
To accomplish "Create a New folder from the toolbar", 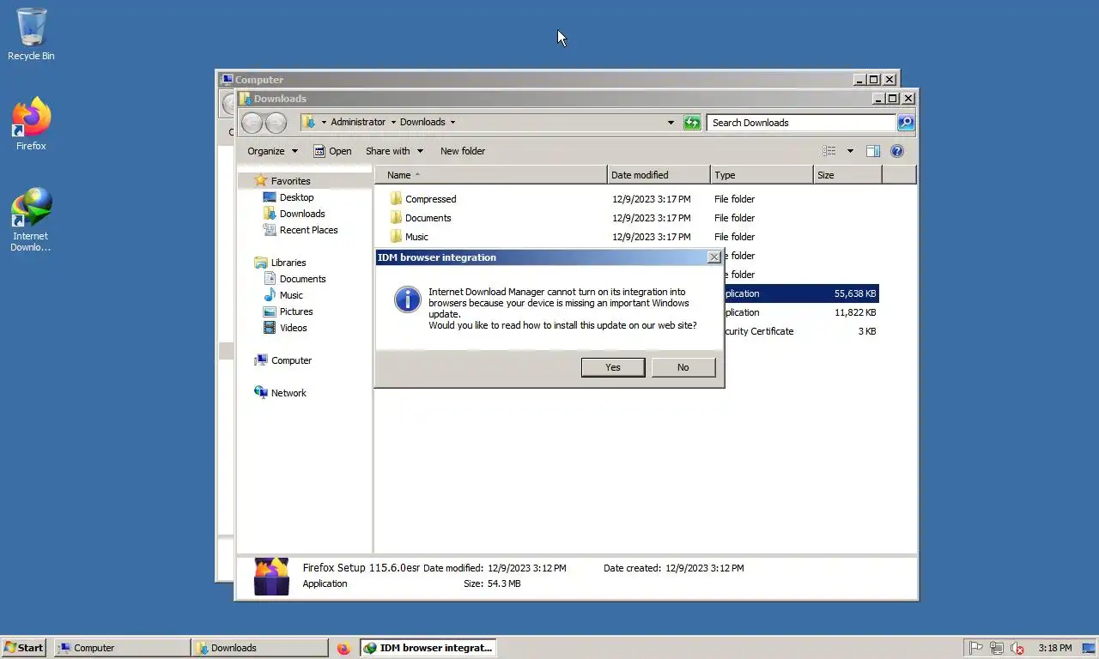I will coord(463,151).
